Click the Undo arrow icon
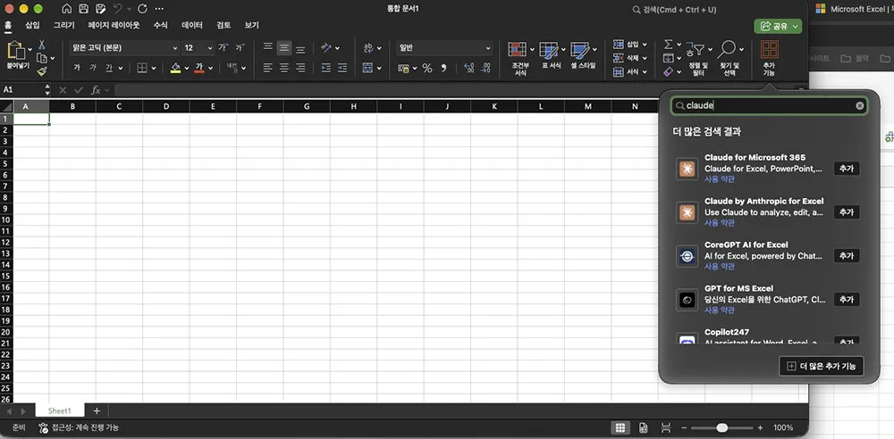The image size is (894, 439). [x=117, y=9]
